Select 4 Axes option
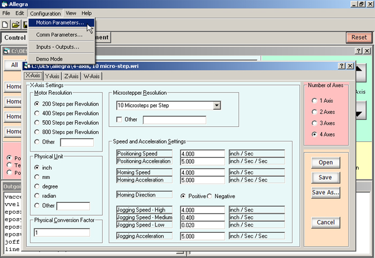The height and width of the screenshot is (258, 375). (x=324, y=134)
